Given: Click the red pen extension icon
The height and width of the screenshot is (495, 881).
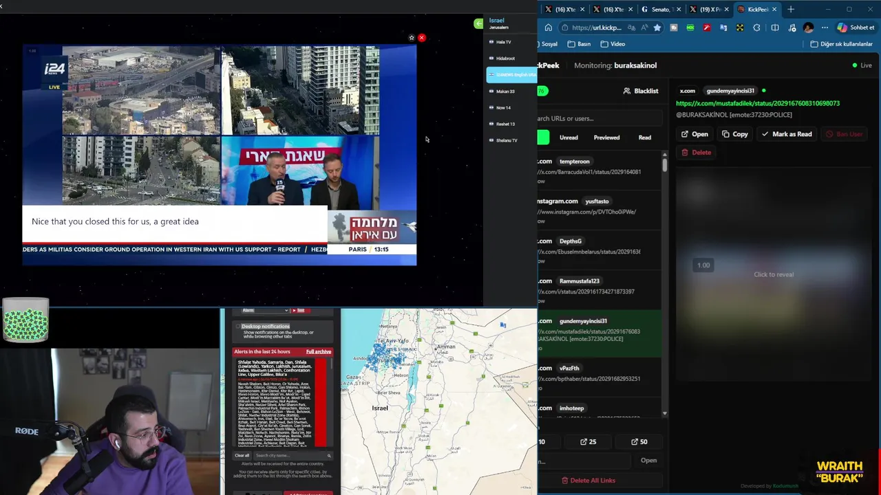Looking at the screenshot, I should click(x=707, y=27).
